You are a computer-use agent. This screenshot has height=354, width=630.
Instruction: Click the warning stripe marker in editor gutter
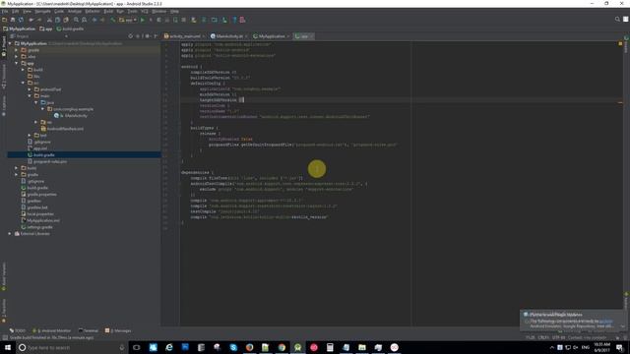pyautogui.click(x=620, y=102)
